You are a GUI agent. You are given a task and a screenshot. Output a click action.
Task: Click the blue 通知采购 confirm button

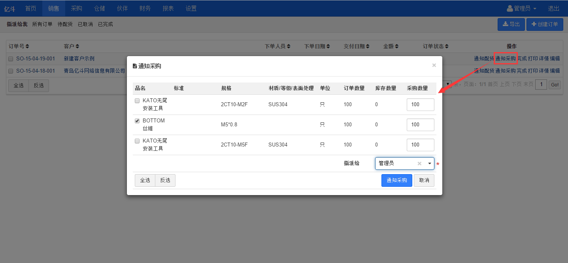[x=396, y=180]
